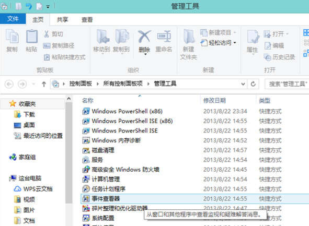
Task: Open Videos folder in the sidebar
Action: point(29,199)
